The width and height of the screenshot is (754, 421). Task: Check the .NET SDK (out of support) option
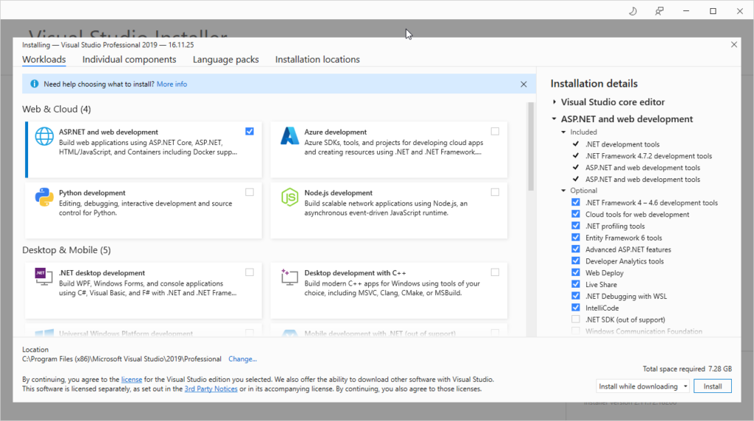click(x=576, y=319)
